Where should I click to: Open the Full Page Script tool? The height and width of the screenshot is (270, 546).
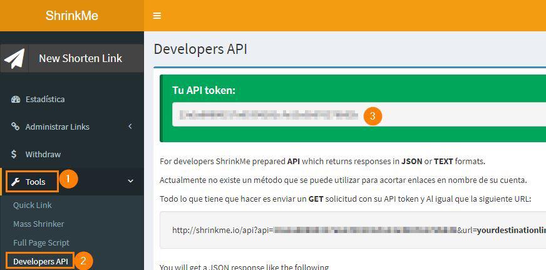[41, 242]
